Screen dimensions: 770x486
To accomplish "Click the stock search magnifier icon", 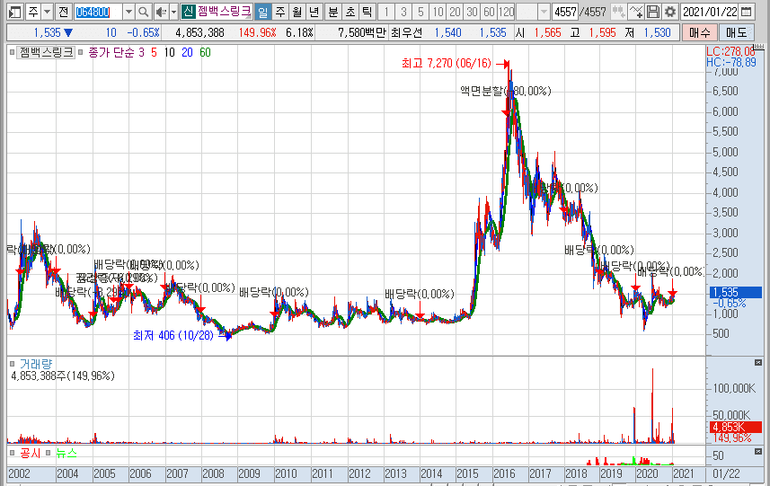I will coord(144,12).
